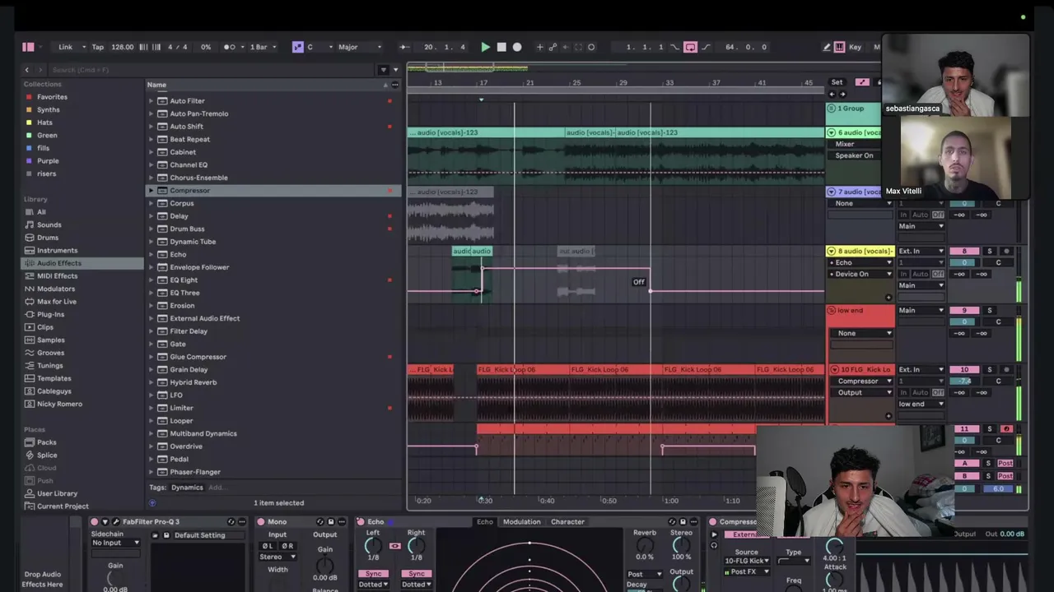Toggle the Echo stereo link icon between Left and Right
This screenshot has height=592, width=1054.
tap(394, 546)
